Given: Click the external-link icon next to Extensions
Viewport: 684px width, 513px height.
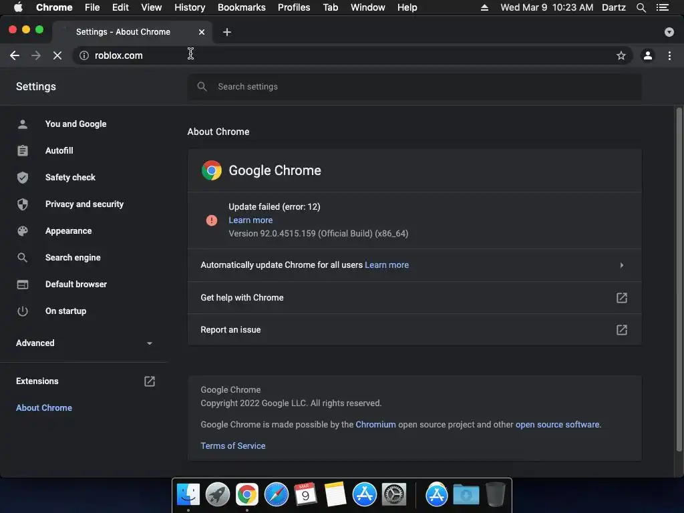Looking at the screenshot, I should tap(149, 381).
